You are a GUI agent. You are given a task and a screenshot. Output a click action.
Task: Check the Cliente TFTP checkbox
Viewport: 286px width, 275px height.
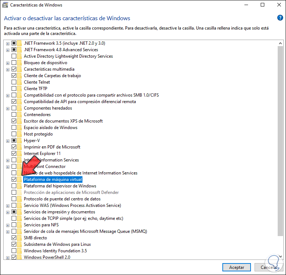(14, 89)
